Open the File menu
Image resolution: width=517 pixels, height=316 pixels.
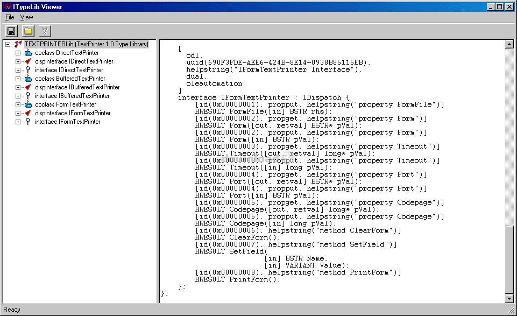(x=10, y=17)
